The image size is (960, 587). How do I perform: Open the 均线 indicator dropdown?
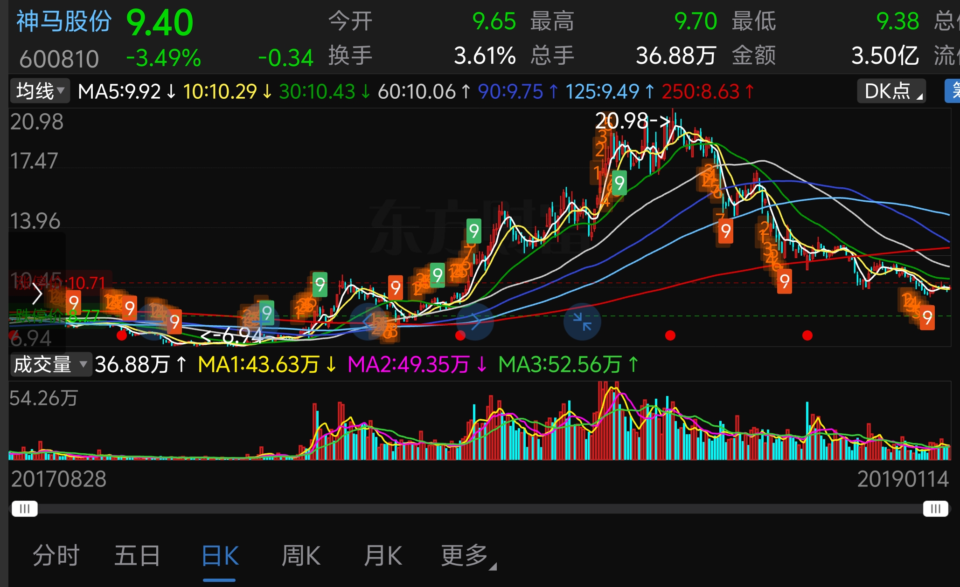point(40,91)
